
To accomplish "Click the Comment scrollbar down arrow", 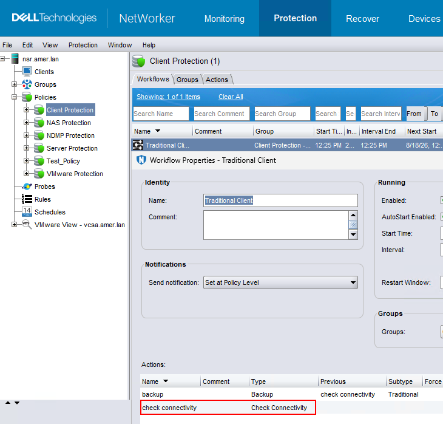I will click(353, 234).
